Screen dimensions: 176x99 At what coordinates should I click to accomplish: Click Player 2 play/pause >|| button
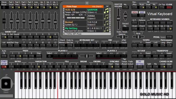[124, 56]
